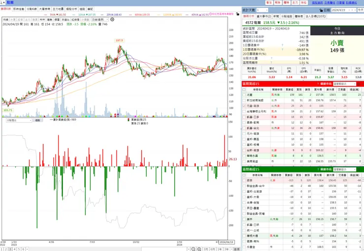Open the 統計天數 dropdown
364x251 pixels.
click(262, 10)
